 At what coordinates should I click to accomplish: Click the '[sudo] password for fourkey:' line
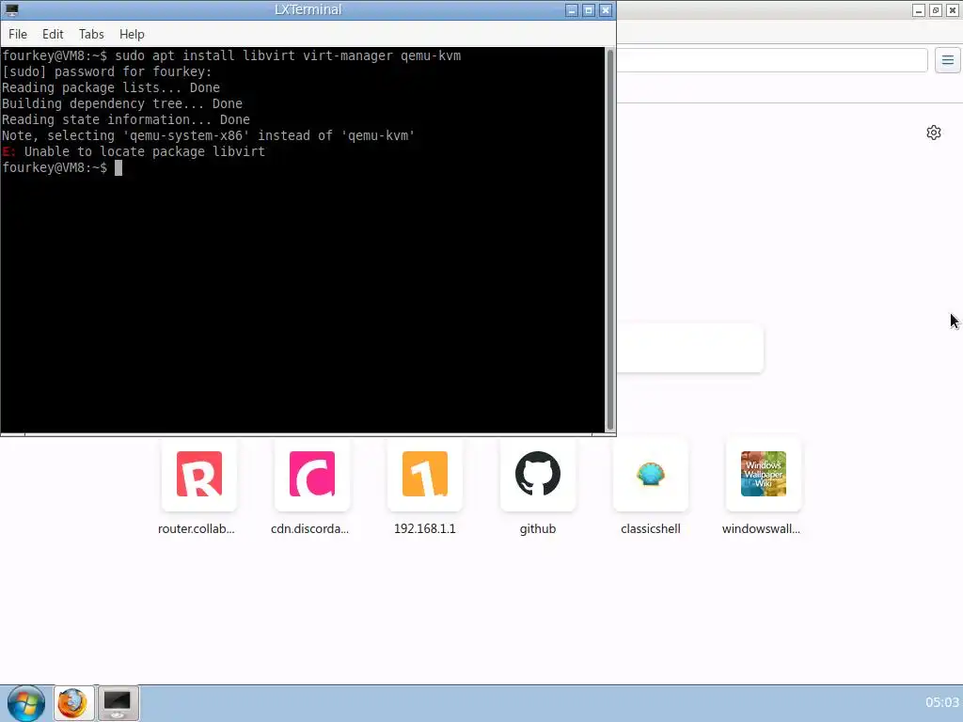click(107, 71)
